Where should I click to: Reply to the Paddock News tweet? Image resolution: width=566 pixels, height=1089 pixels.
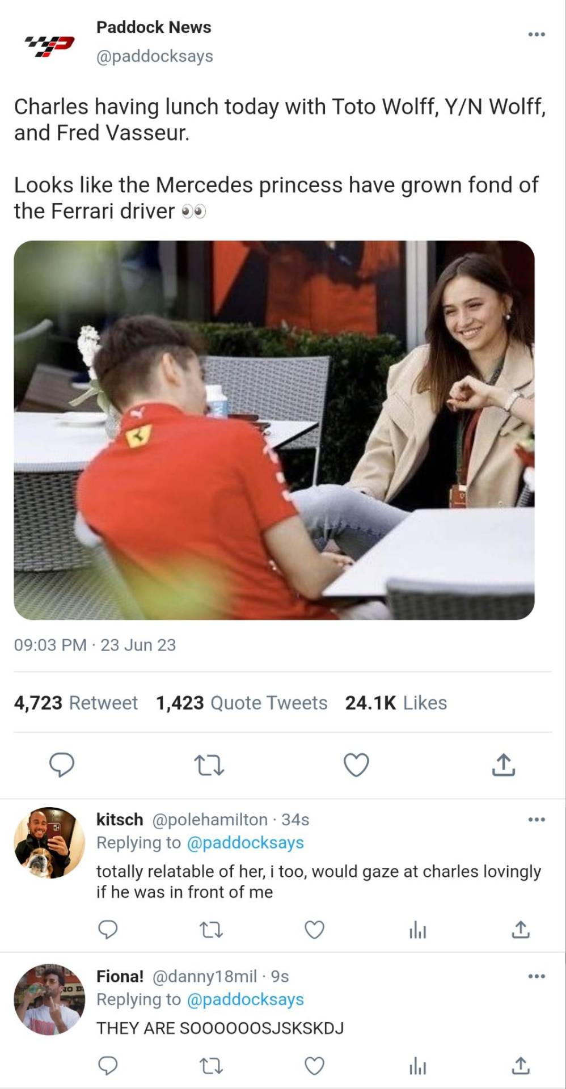tap(61, 765)
